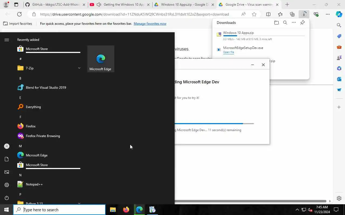The width and height of the screenshot is (345, 215).
Task: Minimize the Edge Dev installer window
Action: click(252, 65)
